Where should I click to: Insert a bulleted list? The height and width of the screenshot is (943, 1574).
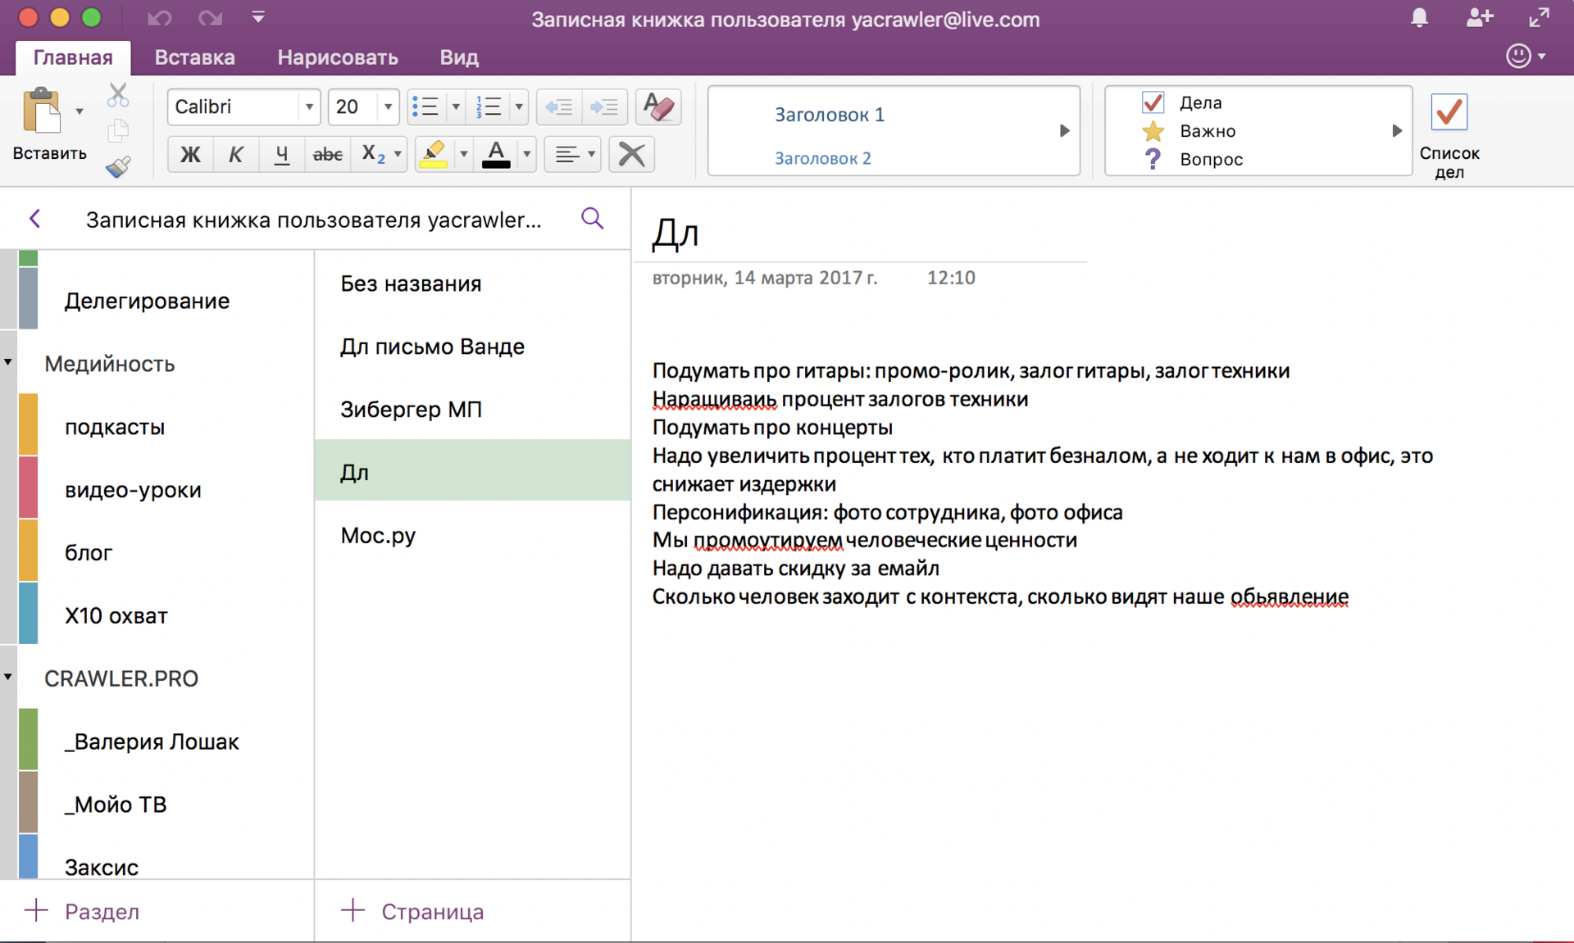point(425,107)
